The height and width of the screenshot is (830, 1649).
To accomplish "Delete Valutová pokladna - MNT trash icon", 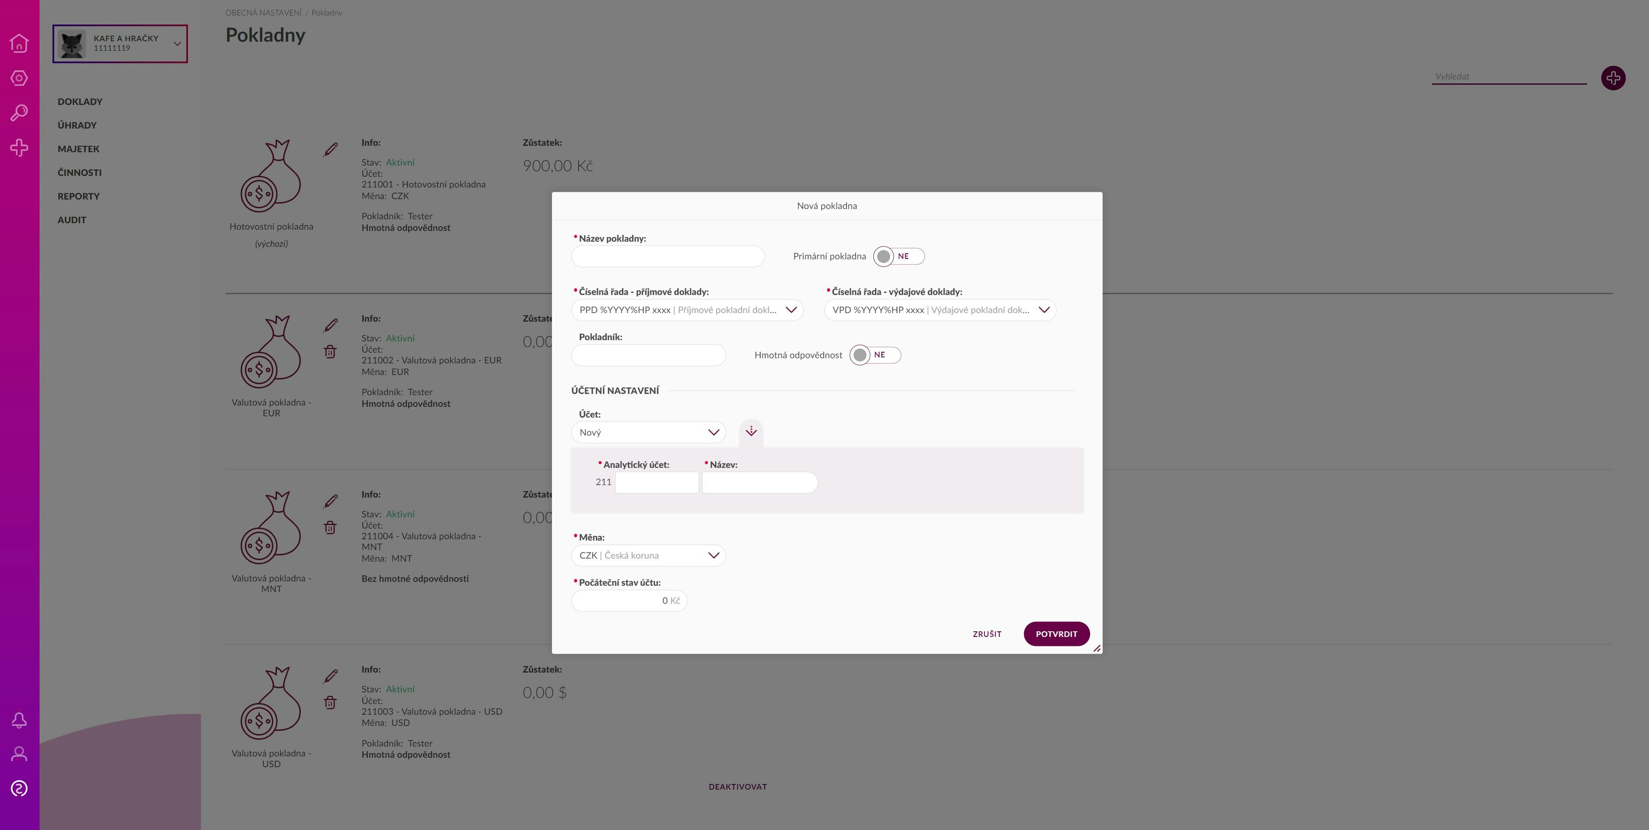I will 330,527.
